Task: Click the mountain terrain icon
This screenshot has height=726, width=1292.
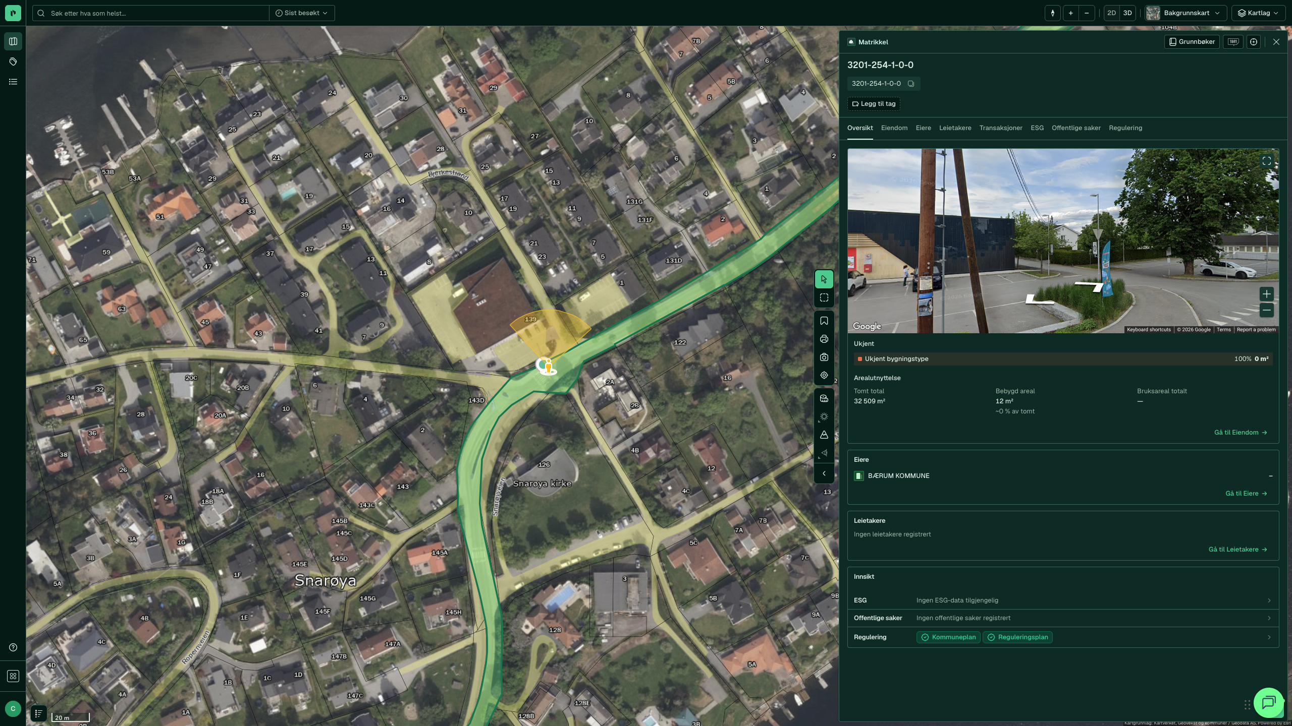Action: (x=824, y=435)
